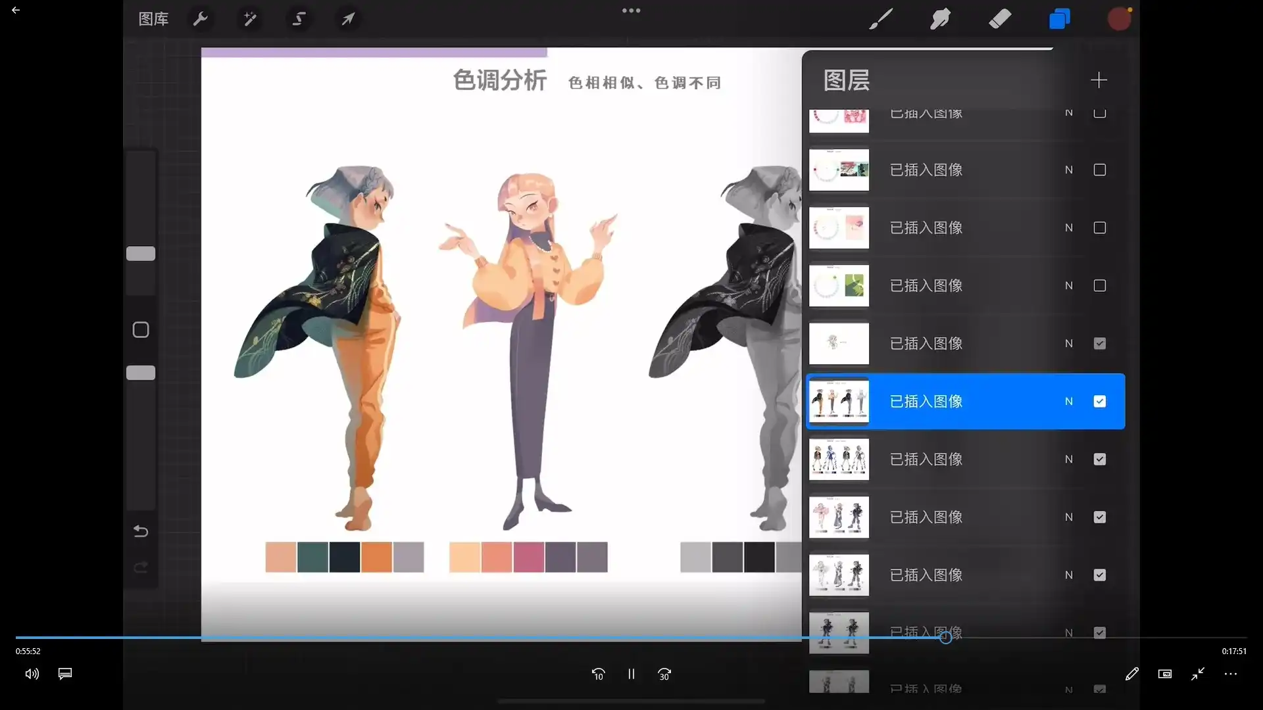Open the three-dot options above the canvas
Image resolution: width=1263 pixels, height=710 pixels.
[x=631, y=11]
